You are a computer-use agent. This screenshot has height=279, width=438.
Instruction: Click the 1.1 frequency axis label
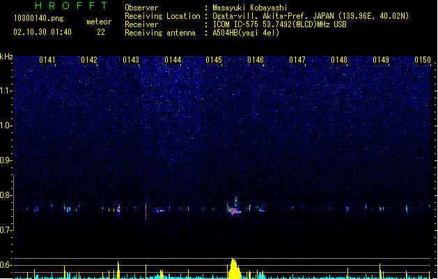pyautogui.click(x=6, y=91)
